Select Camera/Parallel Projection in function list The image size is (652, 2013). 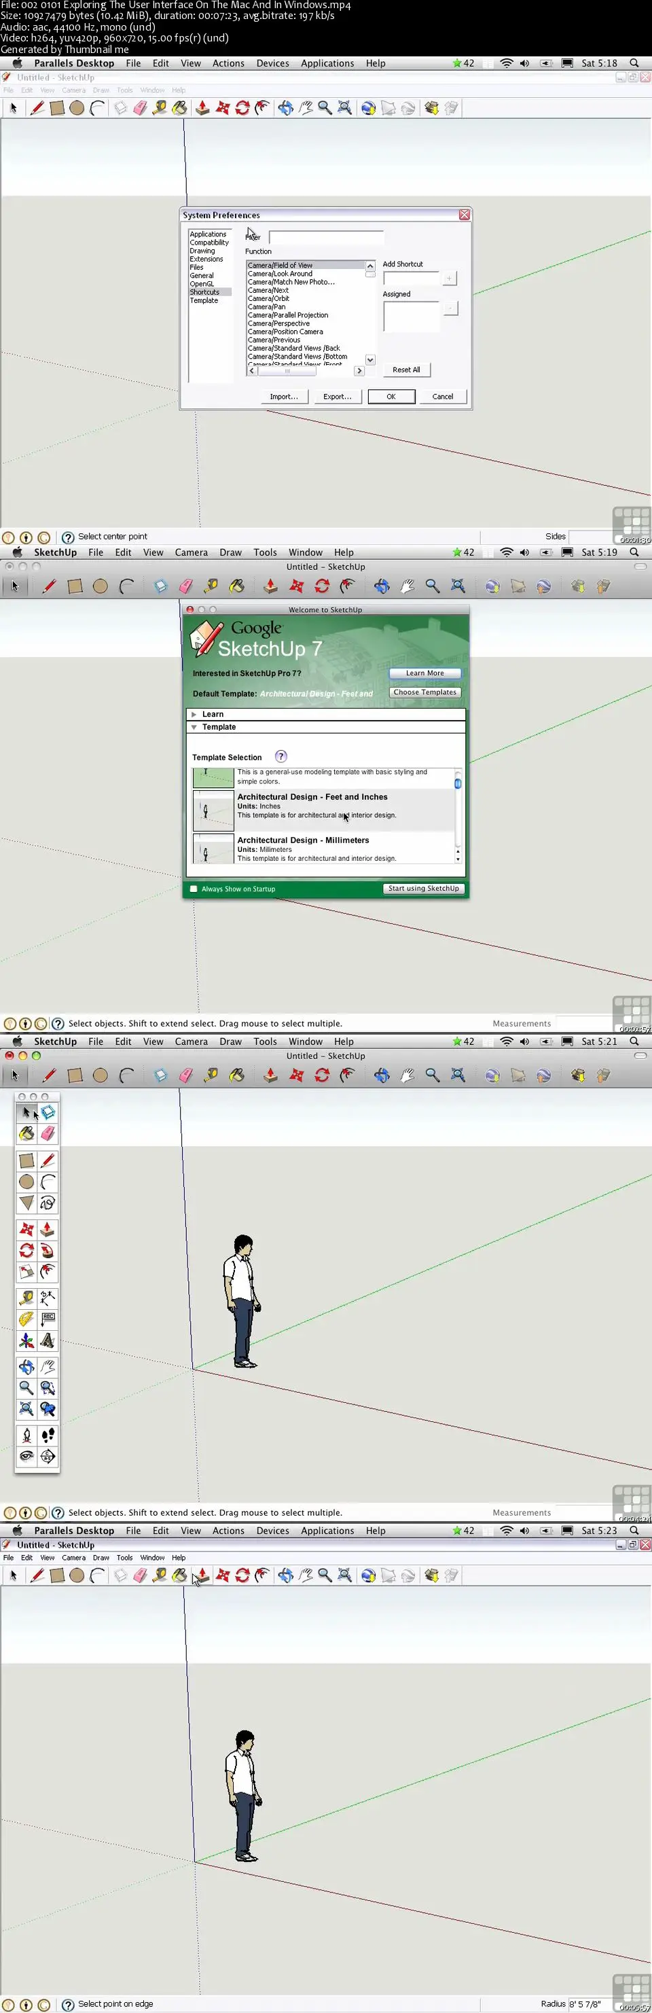(x=288, y=315)
